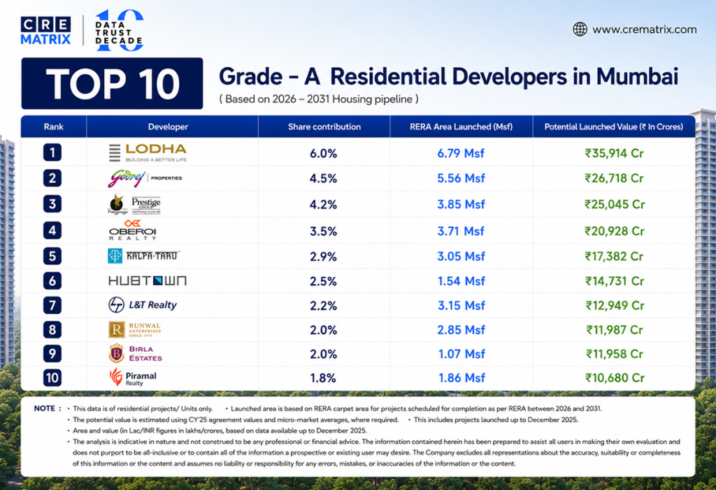Select the ₹26,718 Cr value

pyautogui.click(x=614, y=178)
